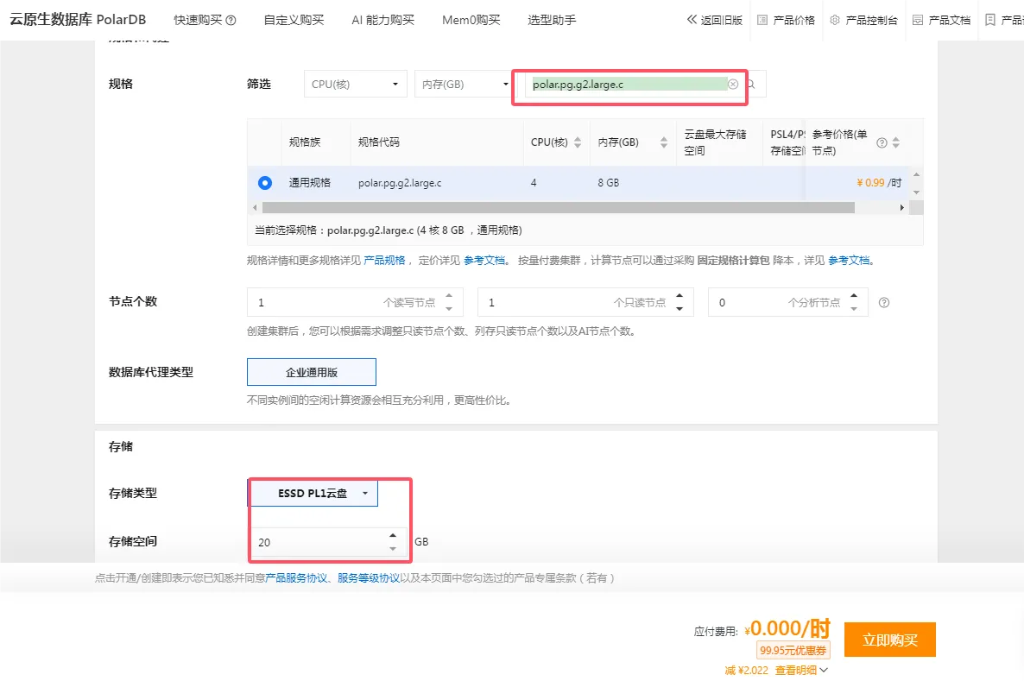Open the 产品控制台 gear icon
Viewport: 1024px width, 681px height.
coord(834,19)
